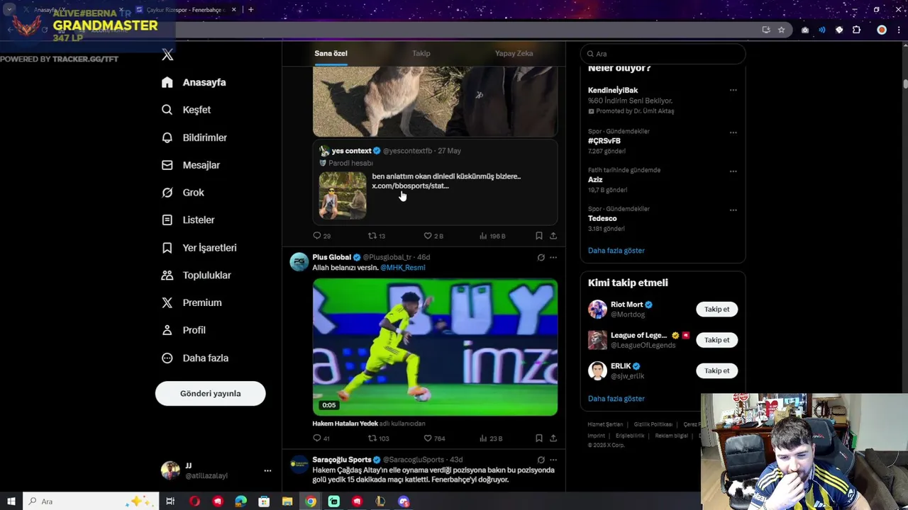The height and width of the screenshot is (510, 908).
Task: Click Grok icon on Saraçoğlu Sports post
Action: point(541,460)
